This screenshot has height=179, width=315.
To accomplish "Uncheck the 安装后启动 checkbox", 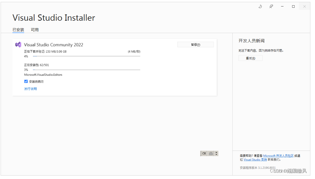I will [26, 81].
